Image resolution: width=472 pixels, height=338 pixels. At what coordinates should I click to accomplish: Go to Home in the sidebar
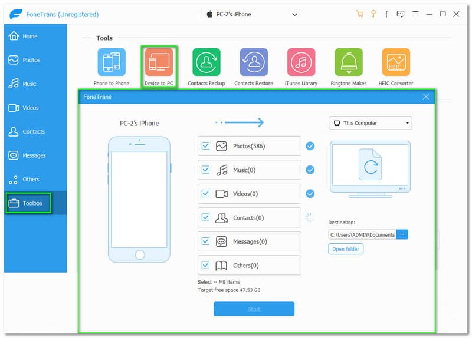35,36
